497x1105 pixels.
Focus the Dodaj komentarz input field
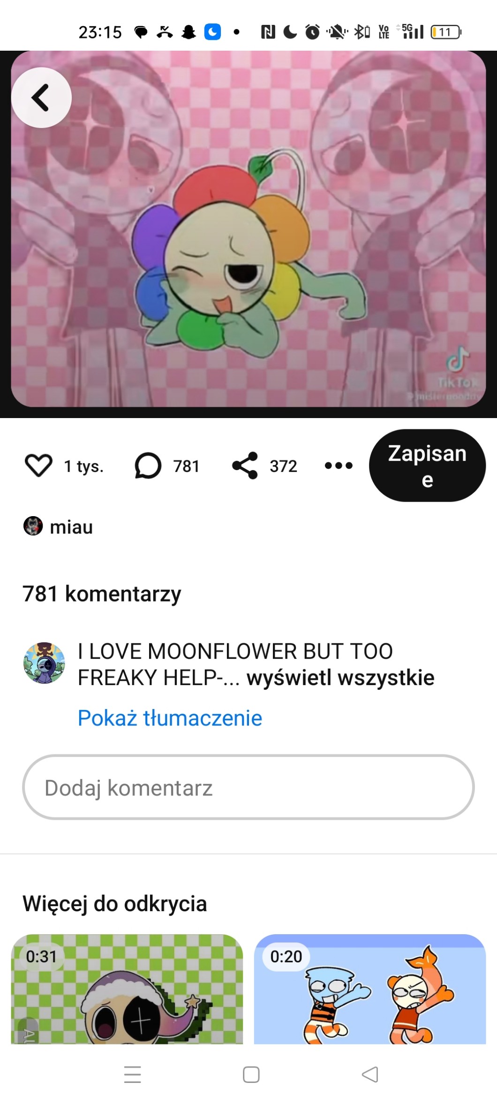(x=248, y=787)
